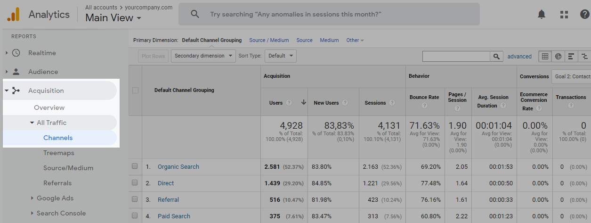
Task: Switch to data table view icon
Action: (545, 57)
